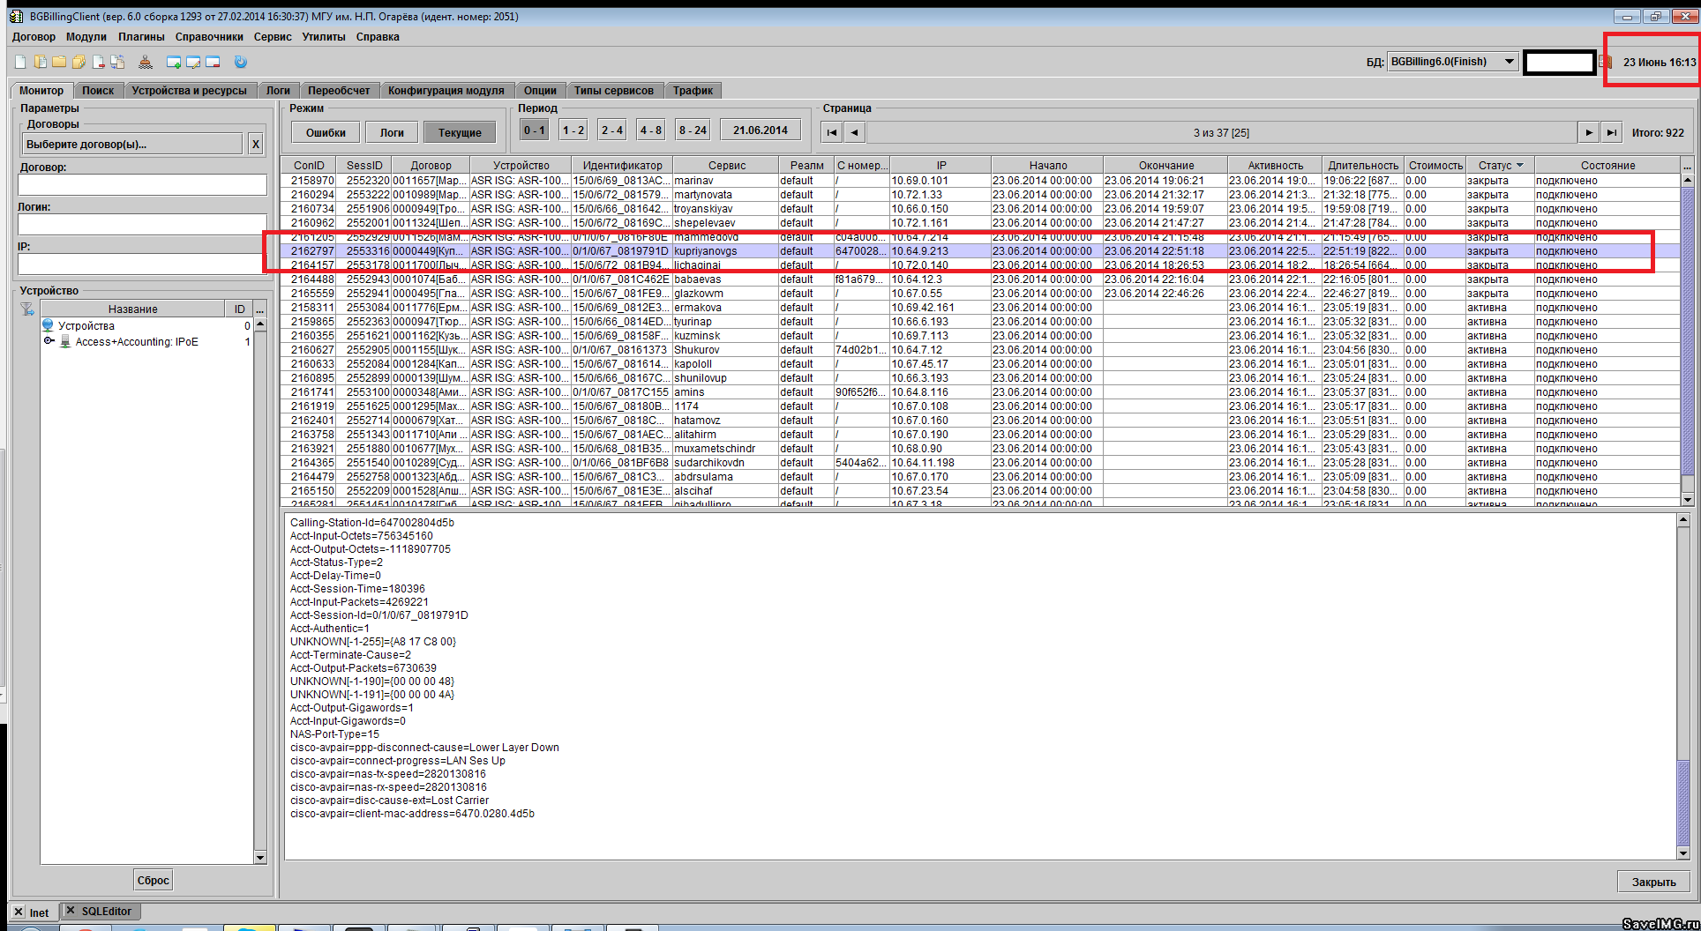Click the new contract blank page icon
This screenshot has width=1701, height=931.
click(x=20, y=62)
